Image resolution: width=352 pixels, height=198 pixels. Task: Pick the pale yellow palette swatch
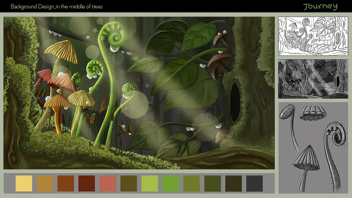tap(24, 183)
